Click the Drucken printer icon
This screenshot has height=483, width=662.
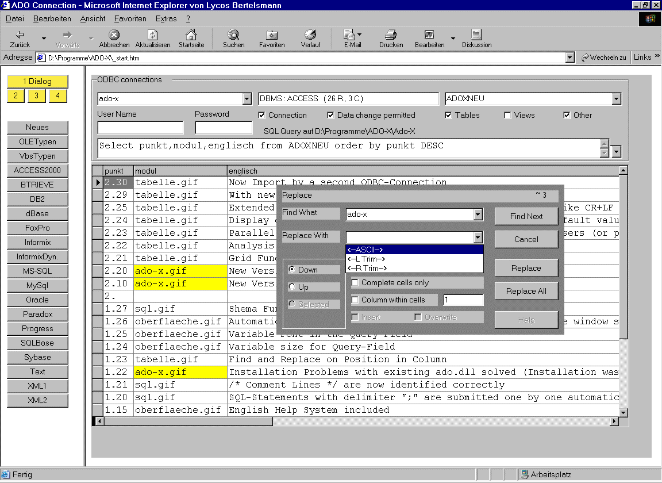point(391,34)
